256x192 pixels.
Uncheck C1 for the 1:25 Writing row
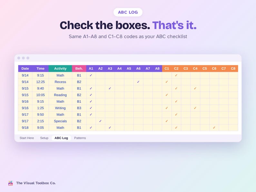pos(167,108)
